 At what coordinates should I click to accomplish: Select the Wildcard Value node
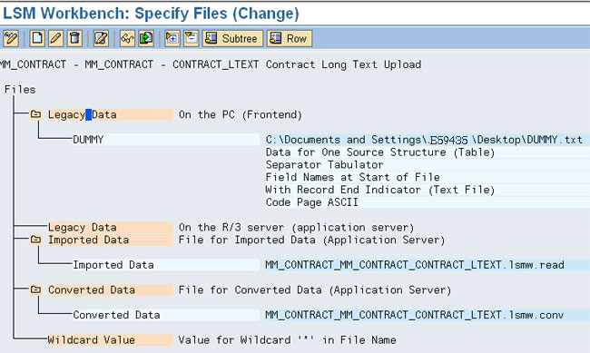pyautogui.click(x=110, y=340)
